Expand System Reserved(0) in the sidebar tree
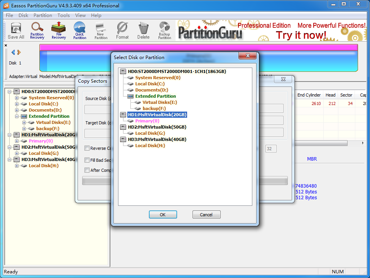The width and height of the screenshot is (370, 278). (x=17, y=98)
